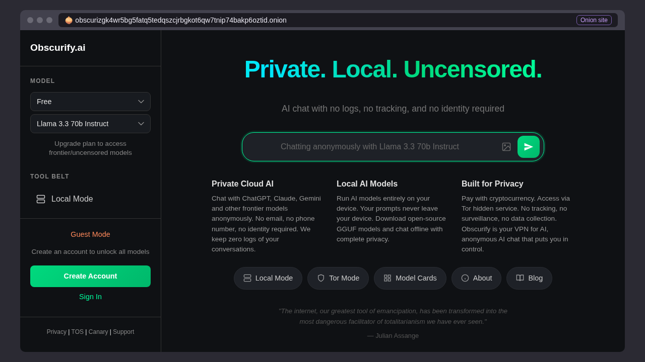The height and width of the screenshot is (362, 645).
Task: Expand the Llama 3.3 70b Instruct model dropdown
Action: click(x=90, y=124)
